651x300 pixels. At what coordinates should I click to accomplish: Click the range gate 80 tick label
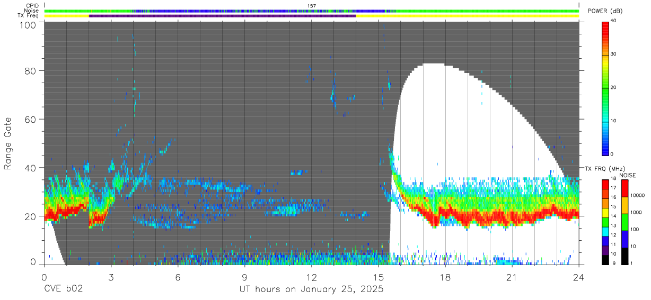click(x=30, y=71)
